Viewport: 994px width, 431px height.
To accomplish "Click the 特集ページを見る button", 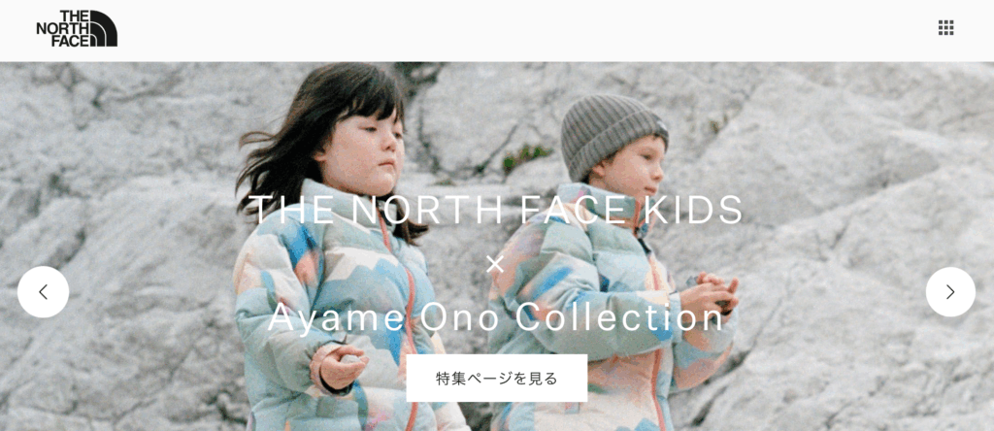I will coord(497,379).
